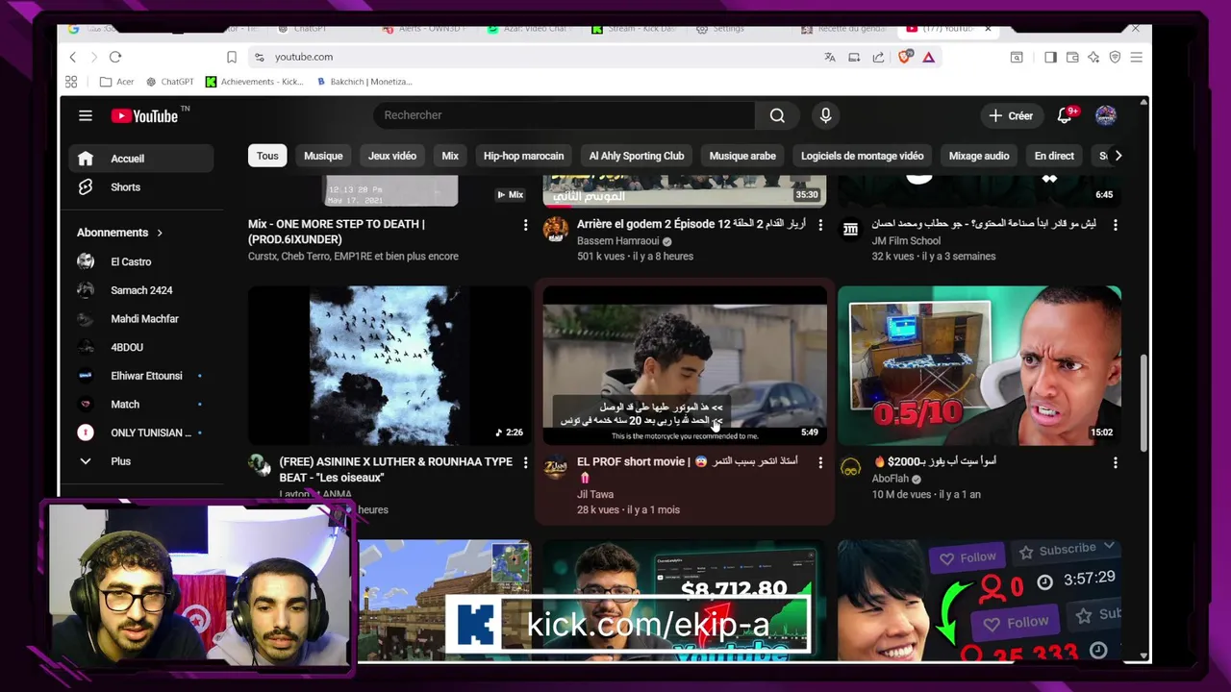Open the account avatar menu

click(x=1106, y=115)
